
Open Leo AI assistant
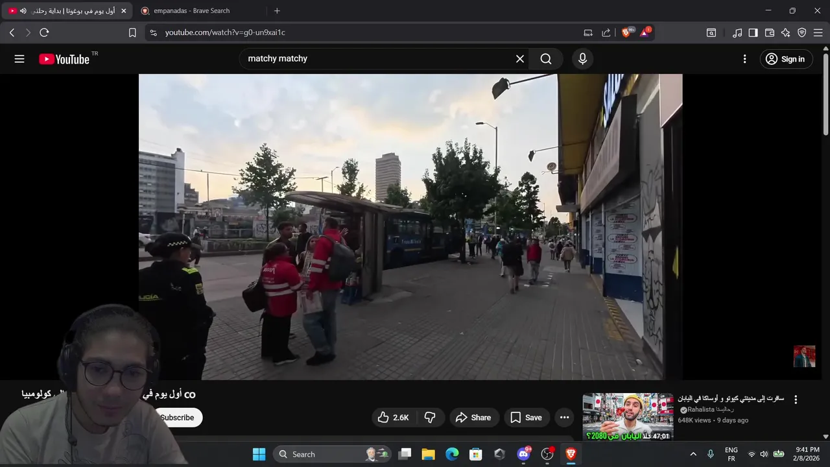(786, 32)
